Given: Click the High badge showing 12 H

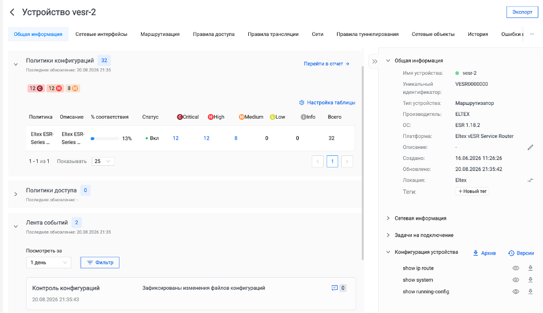Looking at the screenshot, I should click(x=55, y=88).
